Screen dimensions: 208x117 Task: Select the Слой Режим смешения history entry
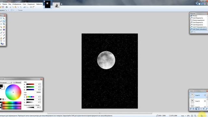[199, 29]
